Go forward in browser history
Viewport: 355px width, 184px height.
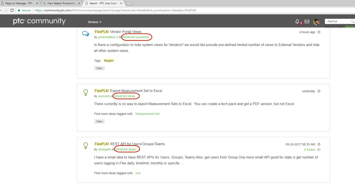point(6,10)
